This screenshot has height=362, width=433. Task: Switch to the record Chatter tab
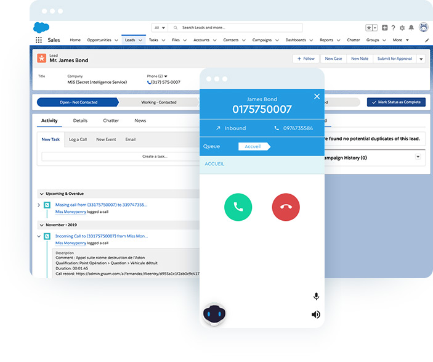tap(111, 121)
